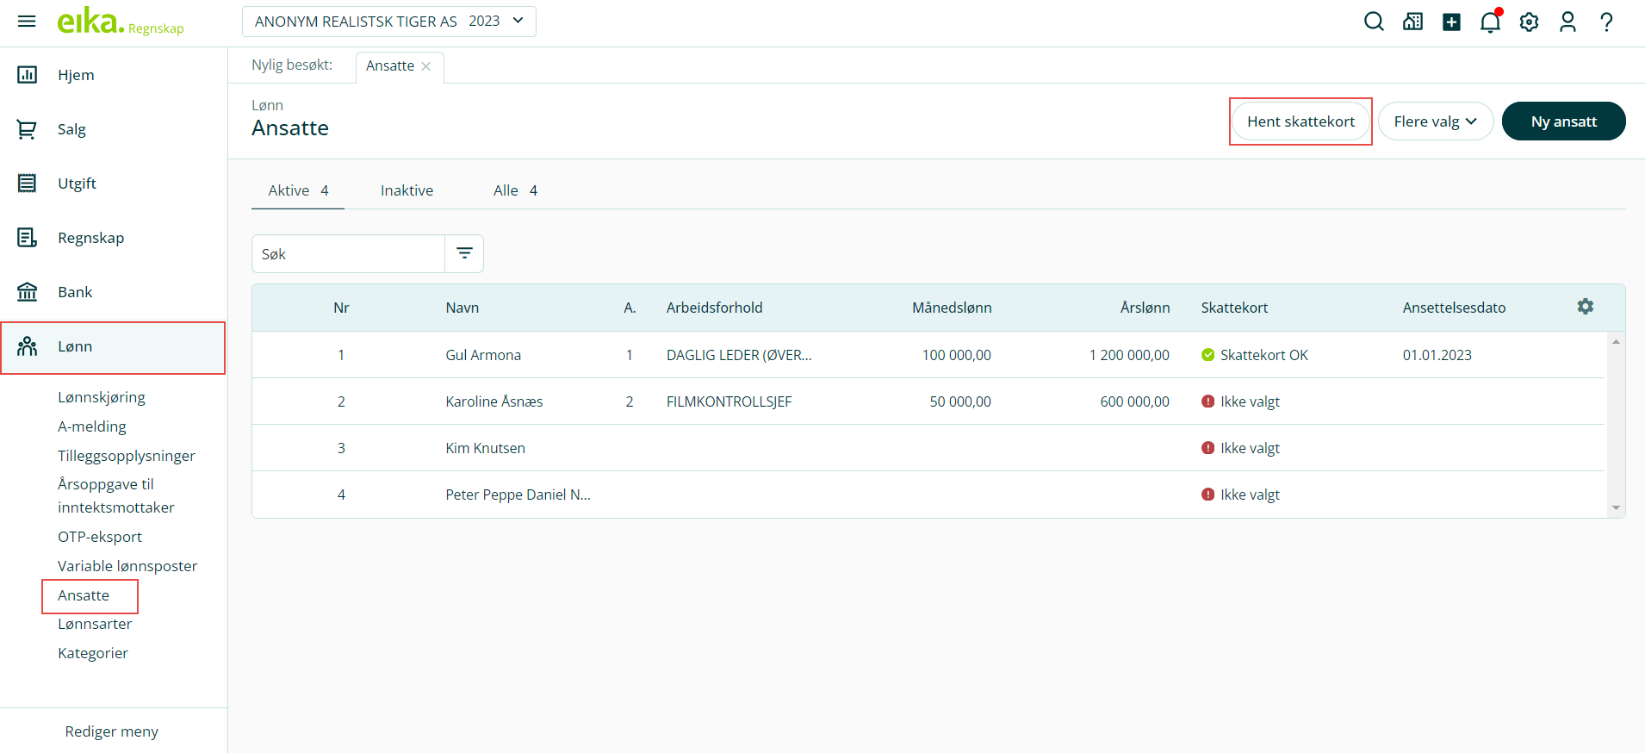The height and width of the screenshot is (753, 1645).
Task: Click the plus quick-create icon
Action: pyautogui.click(x=1451, y=22)
